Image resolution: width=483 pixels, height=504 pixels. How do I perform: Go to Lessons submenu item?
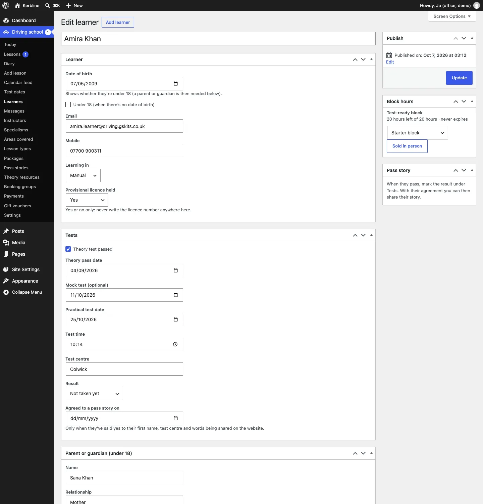tap(12, 54)
